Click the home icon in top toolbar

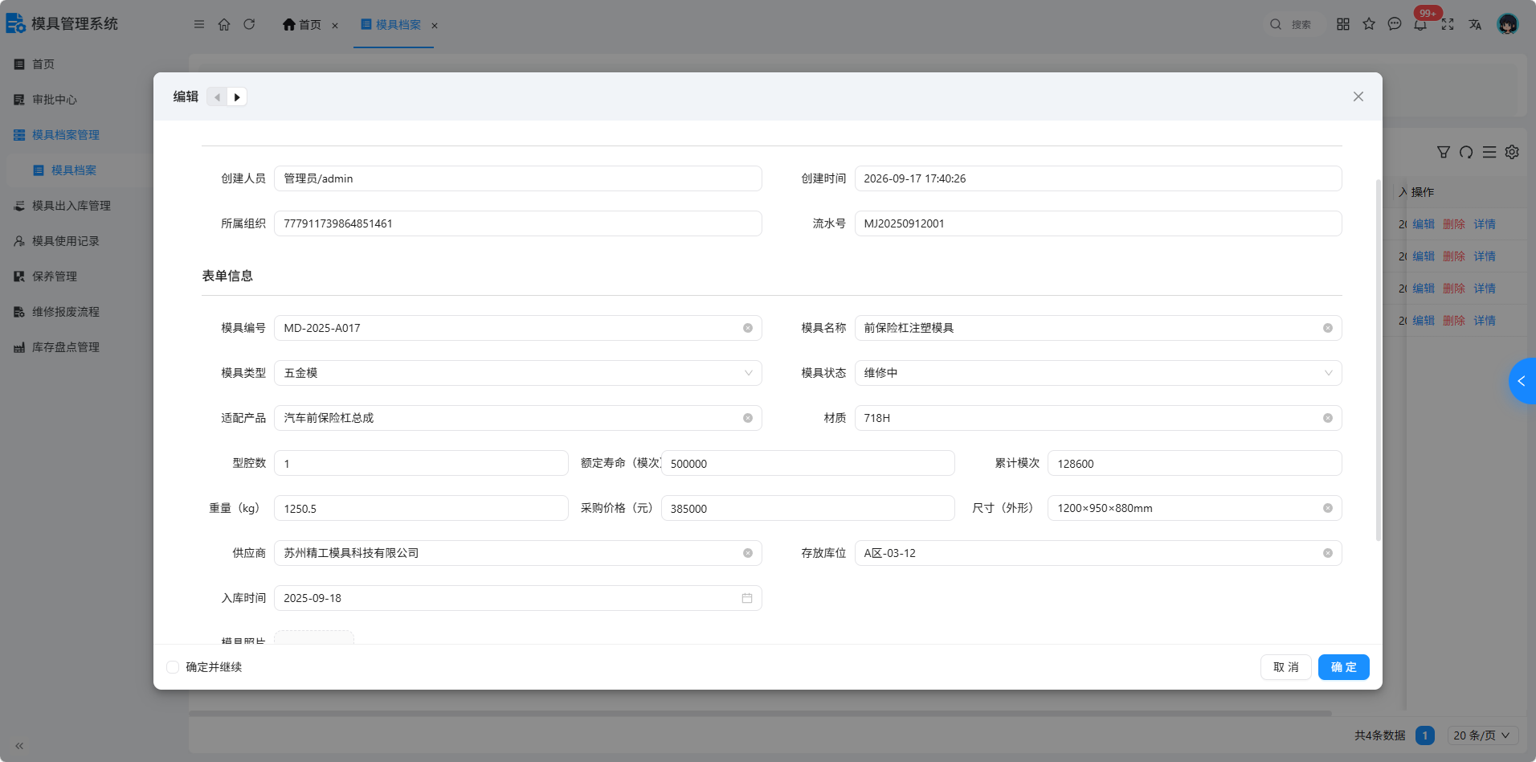pos(224,24)
